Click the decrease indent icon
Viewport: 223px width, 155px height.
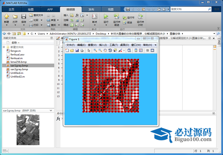[x=82, y=25]
